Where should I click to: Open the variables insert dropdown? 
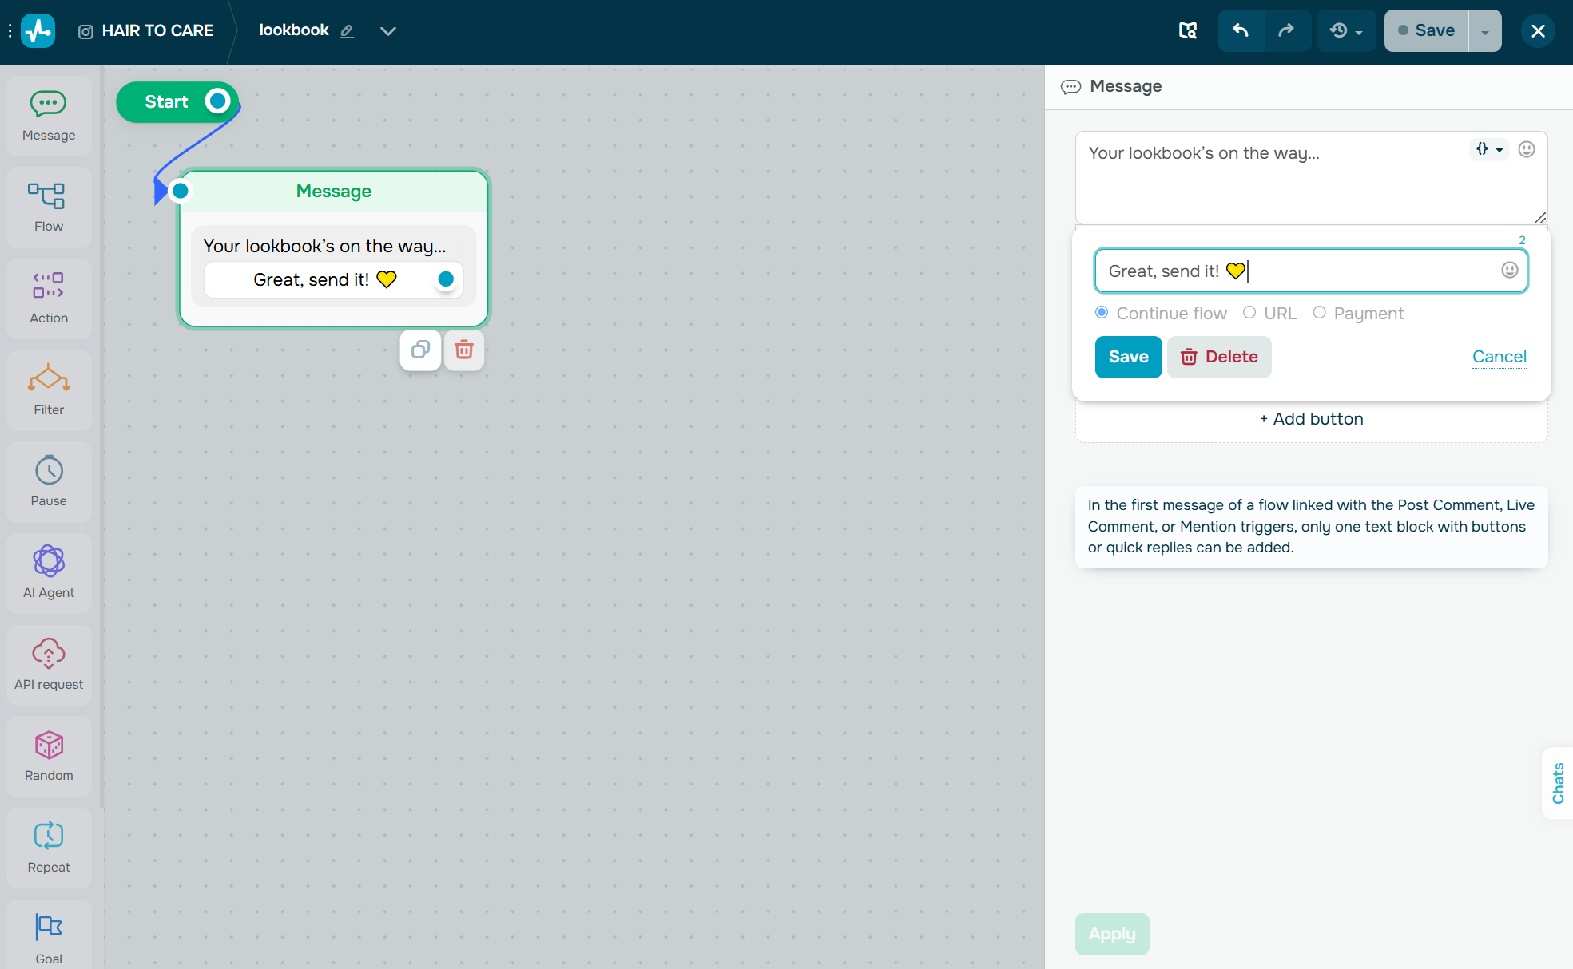[1489, 149]
